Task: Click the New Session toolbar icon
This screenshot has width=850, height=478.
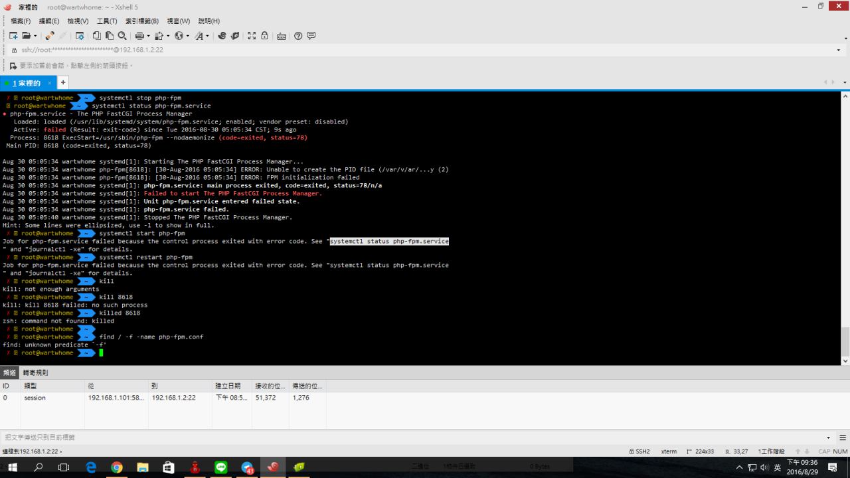Action: point(13,36)
